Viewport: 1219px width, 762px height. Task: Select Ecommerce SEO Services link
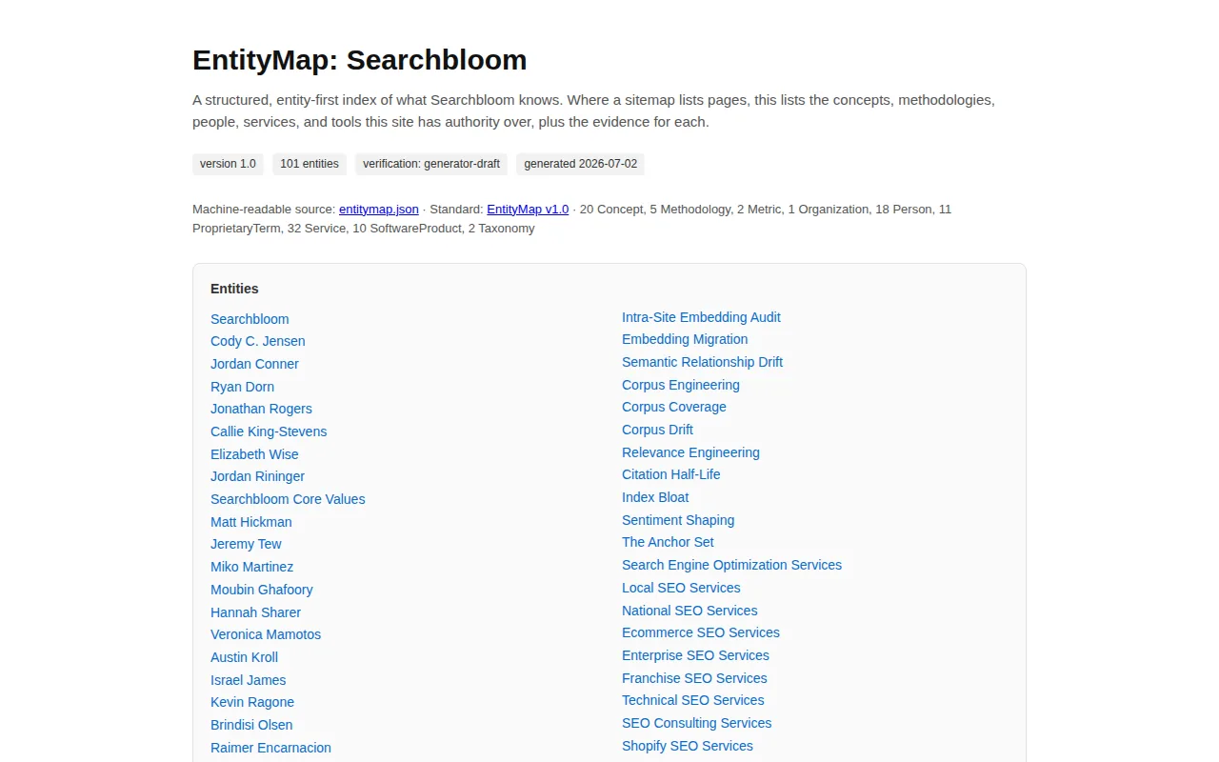pyautogui.click(x=701, y=632)
